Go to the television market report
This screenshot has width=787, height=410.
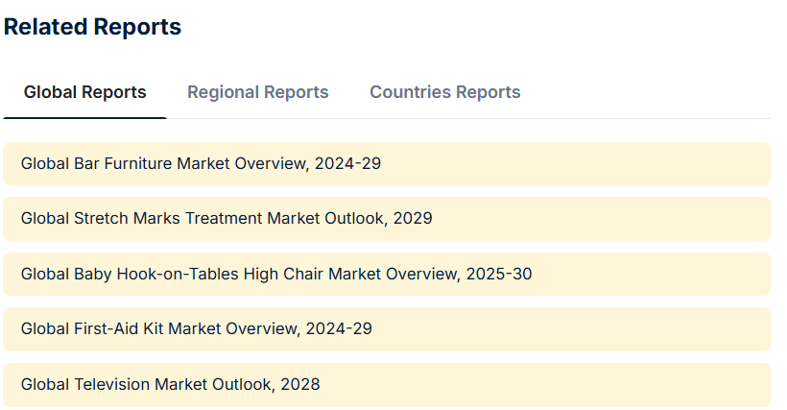(170, 384)
